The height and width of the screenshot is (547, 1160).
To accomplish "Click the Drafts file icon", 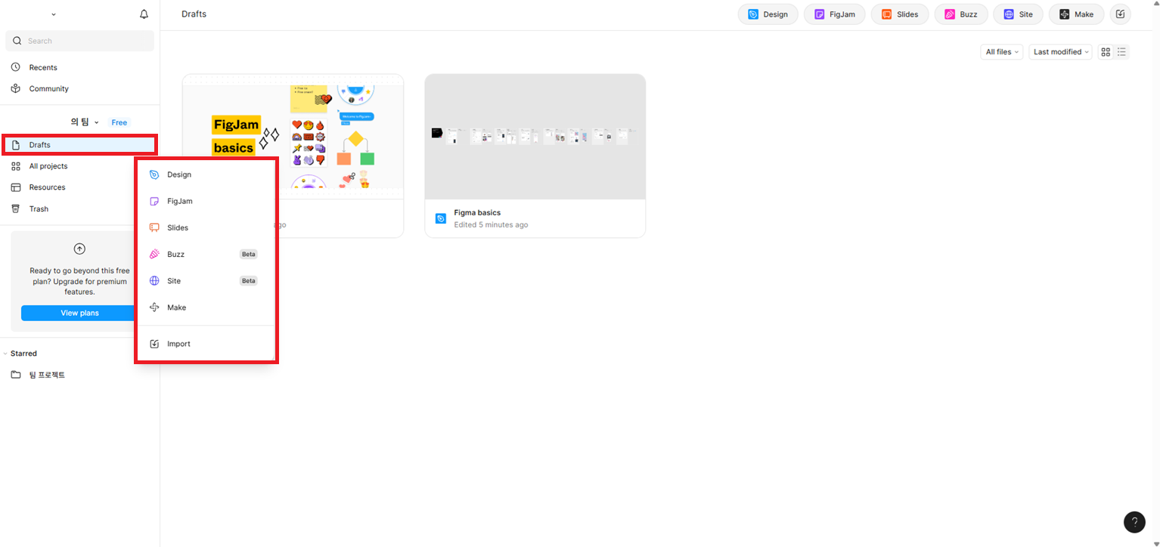I will coord(16,144).
